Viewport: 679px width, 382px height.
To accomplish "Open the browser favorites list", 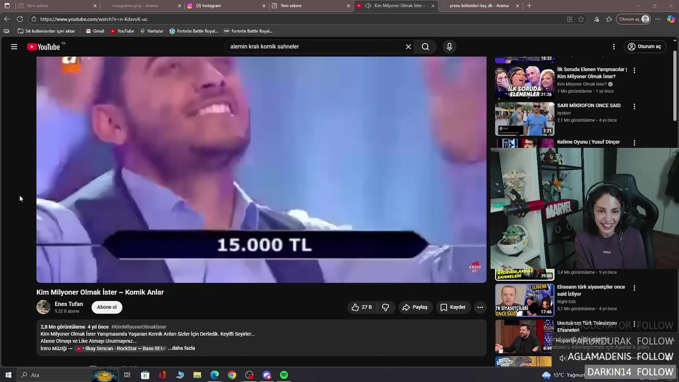I will pyautogui.click(x=609, y=19).
